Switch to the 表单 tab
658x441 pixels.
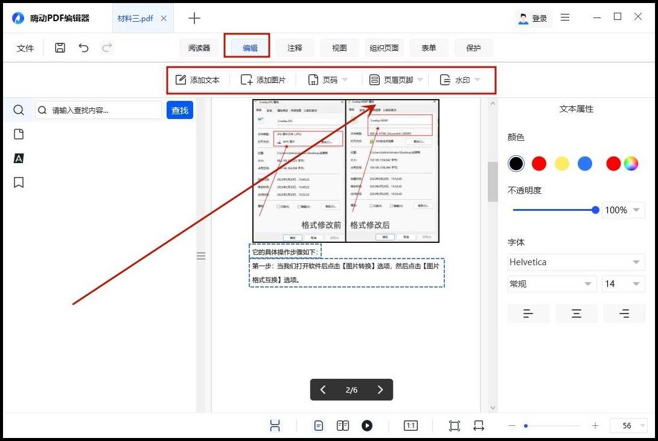click(x=429, y=48)
